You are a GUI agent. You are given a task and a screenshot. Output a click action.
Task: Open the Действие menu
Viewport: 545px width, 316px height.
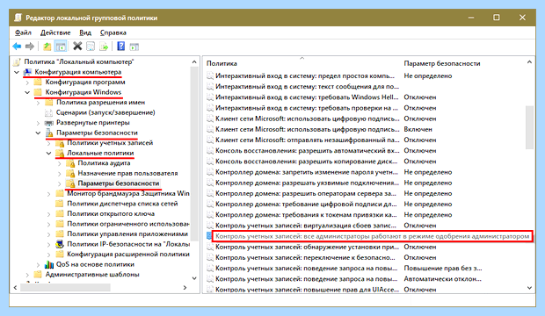(55, 32)
